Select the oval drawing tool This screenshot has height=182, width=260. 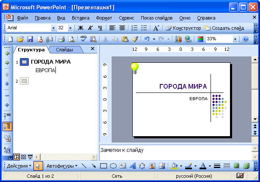113,166
